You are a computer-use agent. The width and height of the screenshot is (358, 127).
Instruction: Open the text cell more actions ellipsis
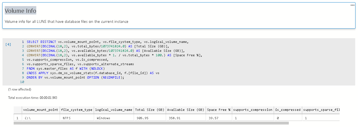click(352, 5)
